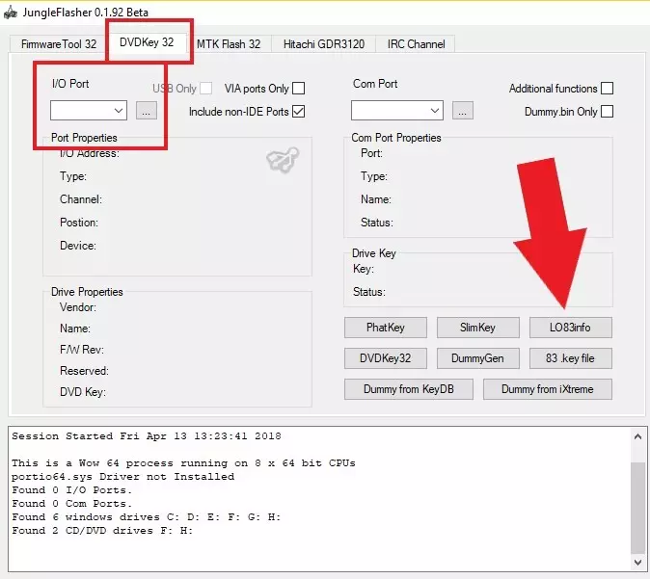Image resolution: width=650 pixels, height=579 pixels.
Task: Click the ellipsis button beside I/O Port
Action: pyautogui.click(x=147, y=111)
